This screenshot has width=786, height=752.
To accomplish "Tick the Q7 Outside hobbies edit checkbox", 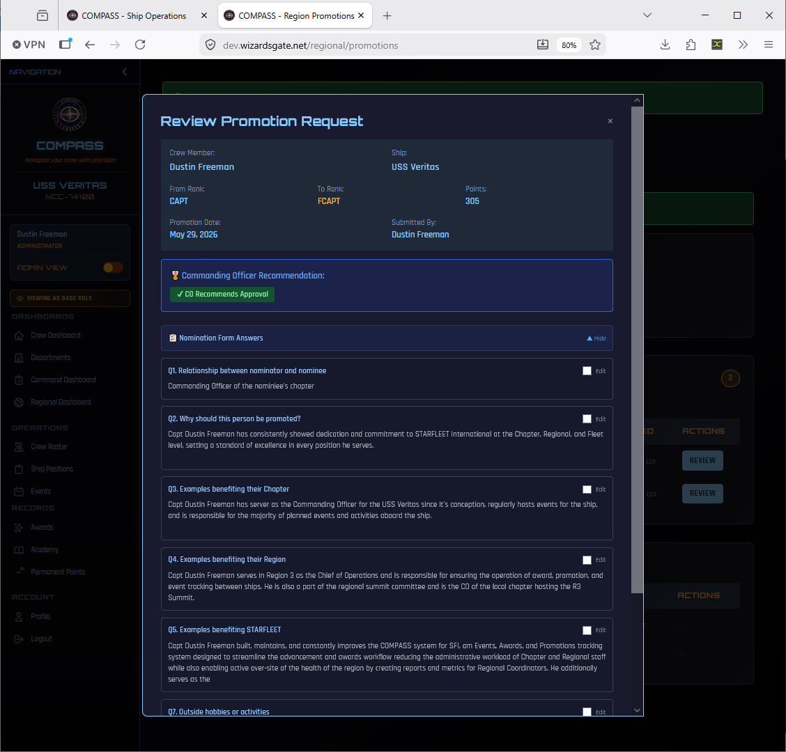I will pos(587,712).
